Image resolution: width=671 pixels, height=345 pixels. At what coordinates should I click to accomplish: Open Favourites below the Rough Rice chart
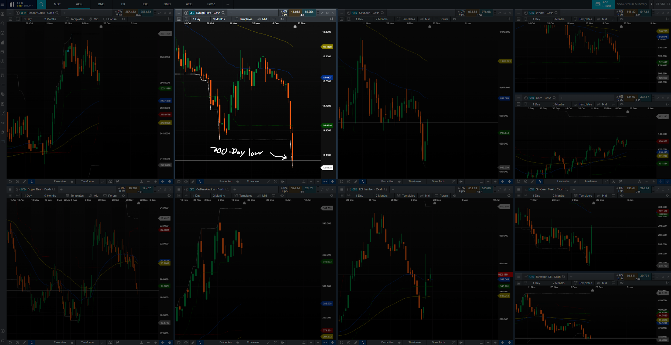pos(225,182)
